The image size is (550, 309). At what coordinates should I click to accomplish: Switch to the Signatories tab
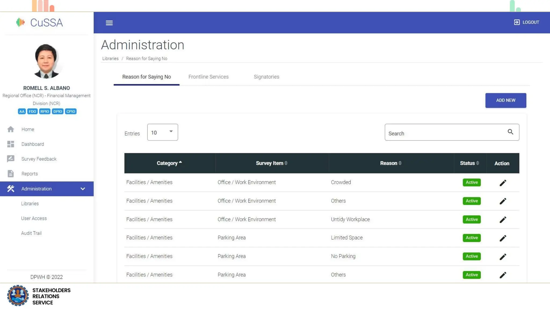click(266, 77)
